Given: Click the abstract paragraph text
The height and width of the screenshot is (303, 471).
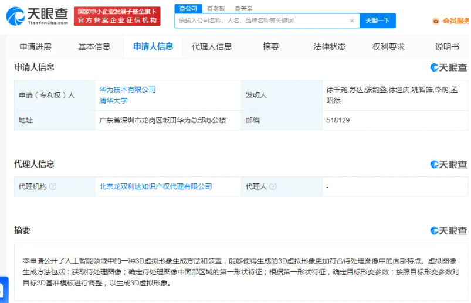Looking at the screenshot, I should 240,272.
